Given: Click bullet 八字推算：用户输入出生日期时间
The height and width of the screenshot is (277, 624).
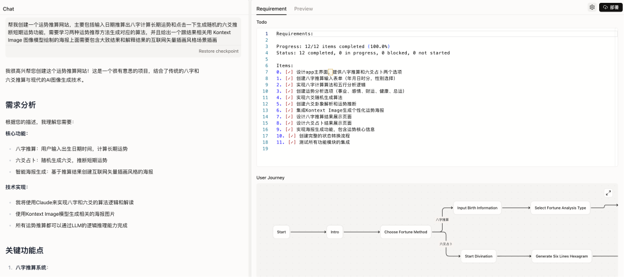Looking at the screenshot, I should (72, 149).
